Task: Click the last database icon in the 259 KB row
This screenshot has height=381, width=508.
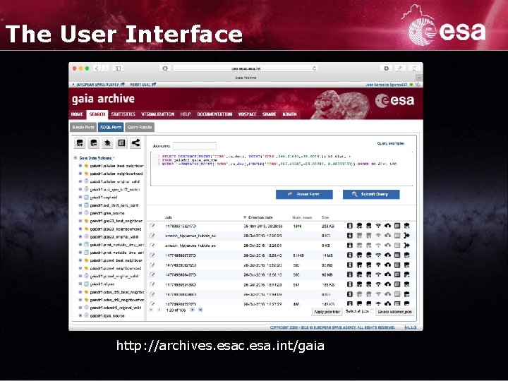Action: (406, 226)
